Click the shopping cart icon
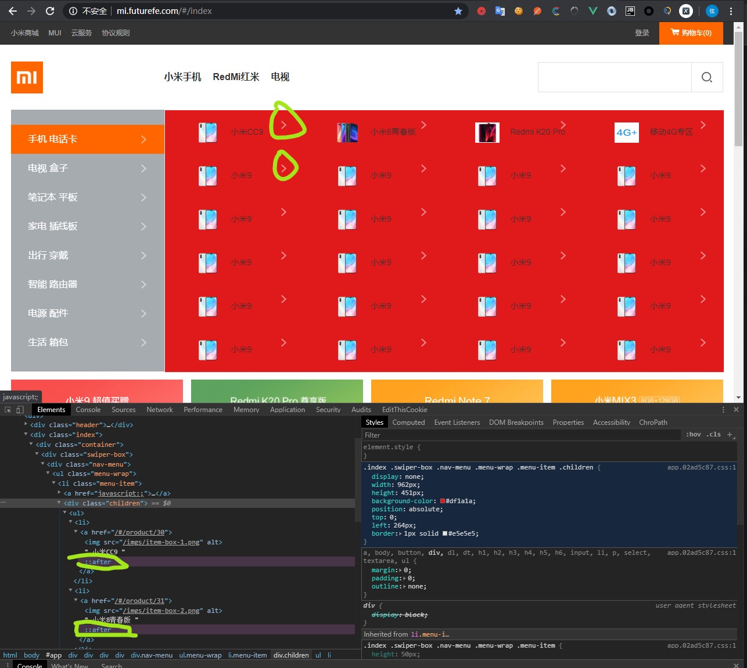Viewport: 747px width, 668px height. tap(675, 33)
